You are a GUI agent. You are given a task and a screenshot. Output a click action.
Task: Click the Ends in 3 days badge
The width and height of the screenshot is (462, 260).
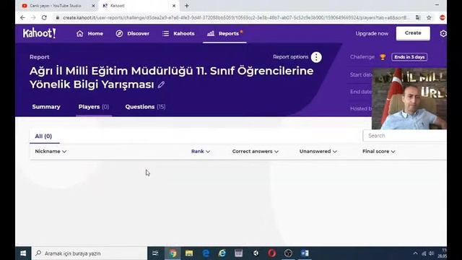click(409, 57)
